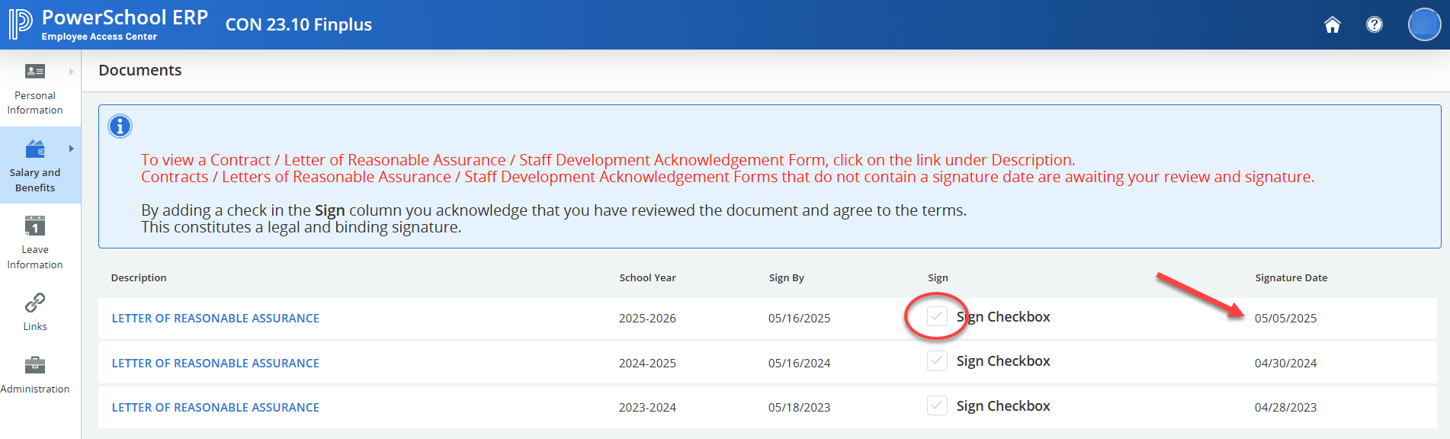
Task: Toggle Sign checkbox for 2023-2024 letter
Action: pos(937,406)
